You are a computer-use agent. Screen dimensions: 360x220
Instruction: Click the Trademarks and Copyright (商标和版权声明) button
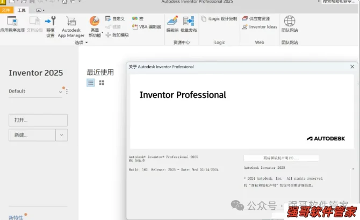[x=281, y=158]
